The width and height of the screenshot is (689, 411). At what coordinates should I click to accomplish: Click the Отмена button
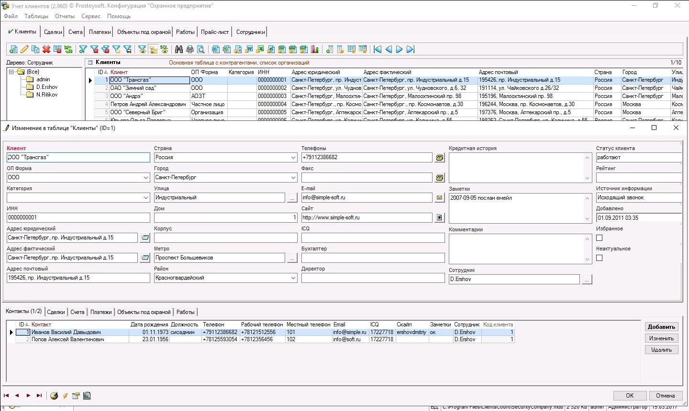(665, 396)
